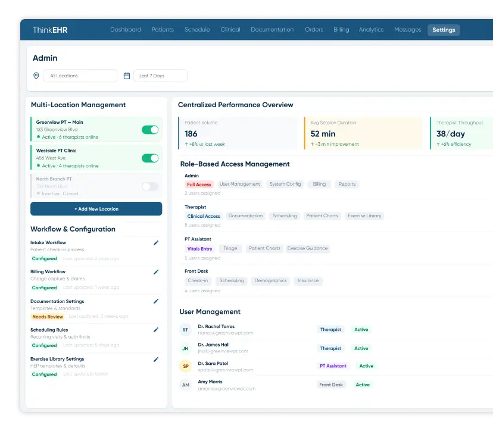
Task: Go to the Patients tab
Action: [163, 30]
